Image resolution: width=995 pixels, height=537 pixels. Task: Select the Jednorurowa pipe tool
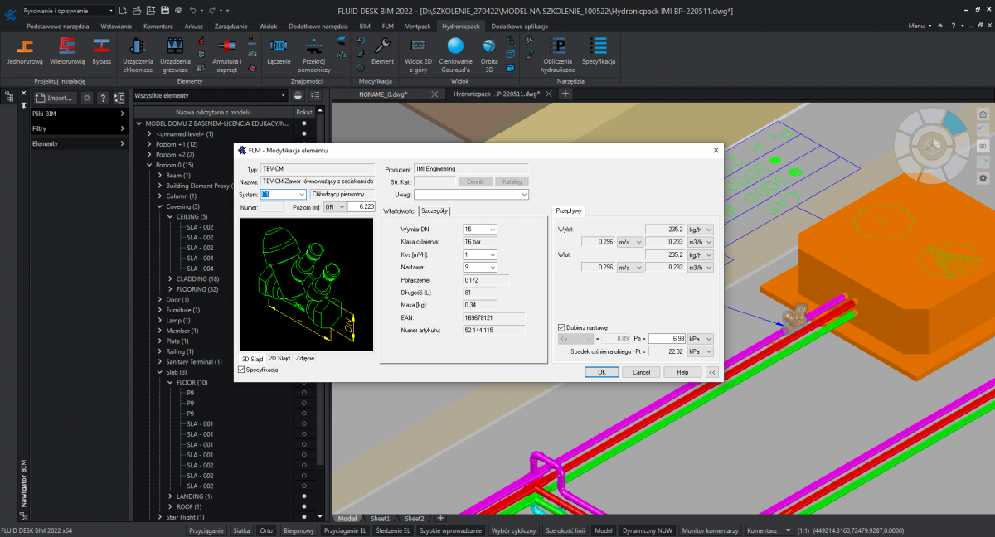pos(25,51)
